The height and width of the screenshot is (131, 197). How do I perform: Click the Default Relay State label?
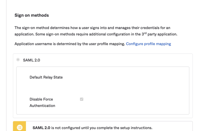click(46, 77)
